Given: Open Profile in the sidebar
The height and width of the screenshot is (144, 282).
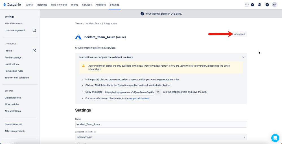Looking at the screenshot, I should pos(8,51).
